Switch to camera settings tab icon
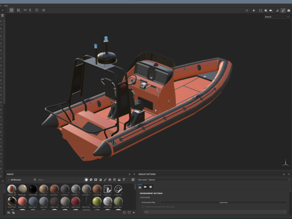 pyautogui.click(x=145, y=187)
